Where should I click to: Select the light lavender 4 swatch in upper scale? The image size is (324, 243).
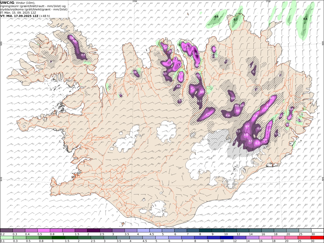click(x=143, y=230)
